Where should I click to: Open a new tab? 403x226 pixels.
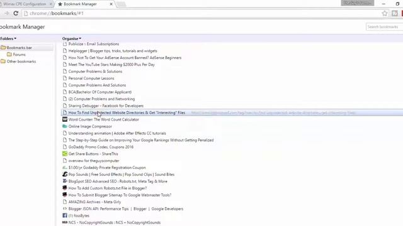point(122,4)
